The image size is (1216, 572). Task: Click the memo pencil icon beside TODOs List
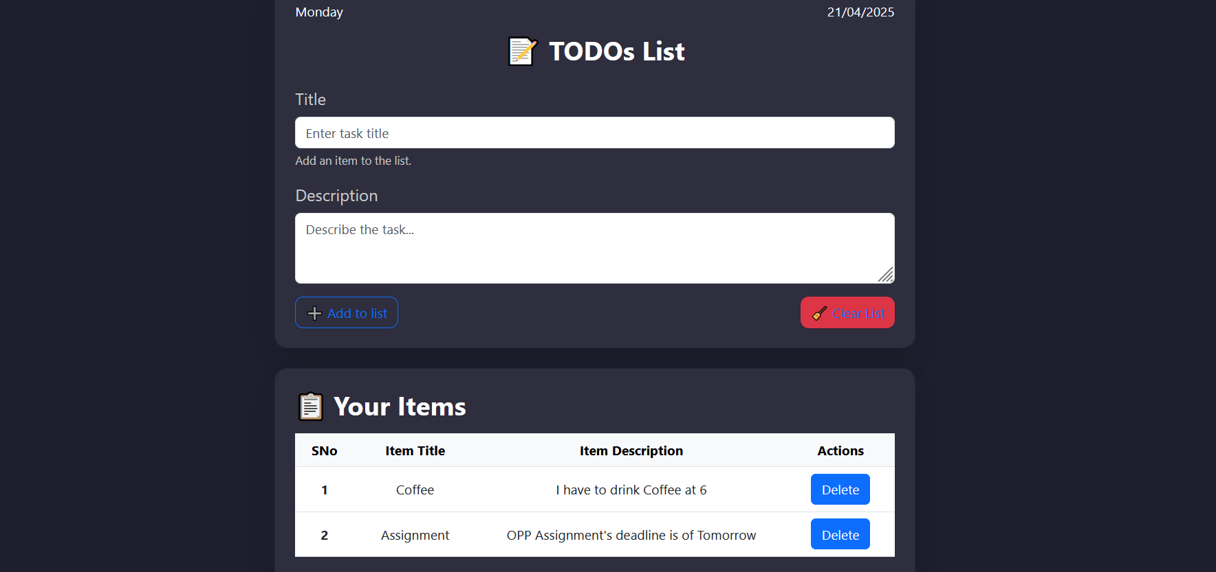522,52
